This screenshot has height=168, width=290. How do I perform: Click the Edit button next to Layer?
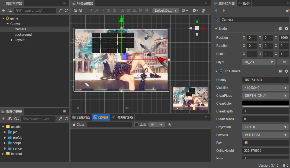coord(283,62)
